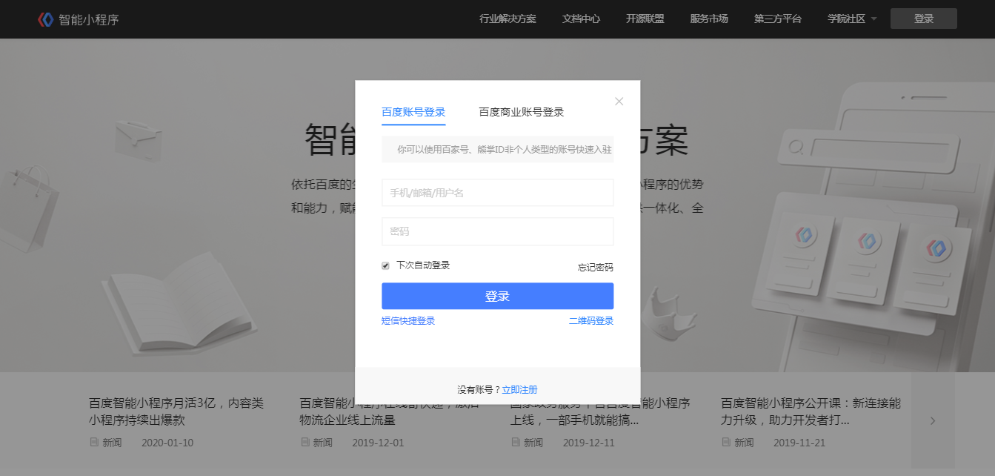Expand 学院社区 dropdown menu
The height and width of the screenshot is (476, 995).
(852, 19)
